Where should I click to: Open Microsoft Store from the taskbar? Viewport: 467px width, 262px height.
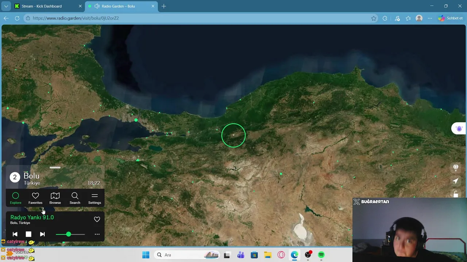254,255
